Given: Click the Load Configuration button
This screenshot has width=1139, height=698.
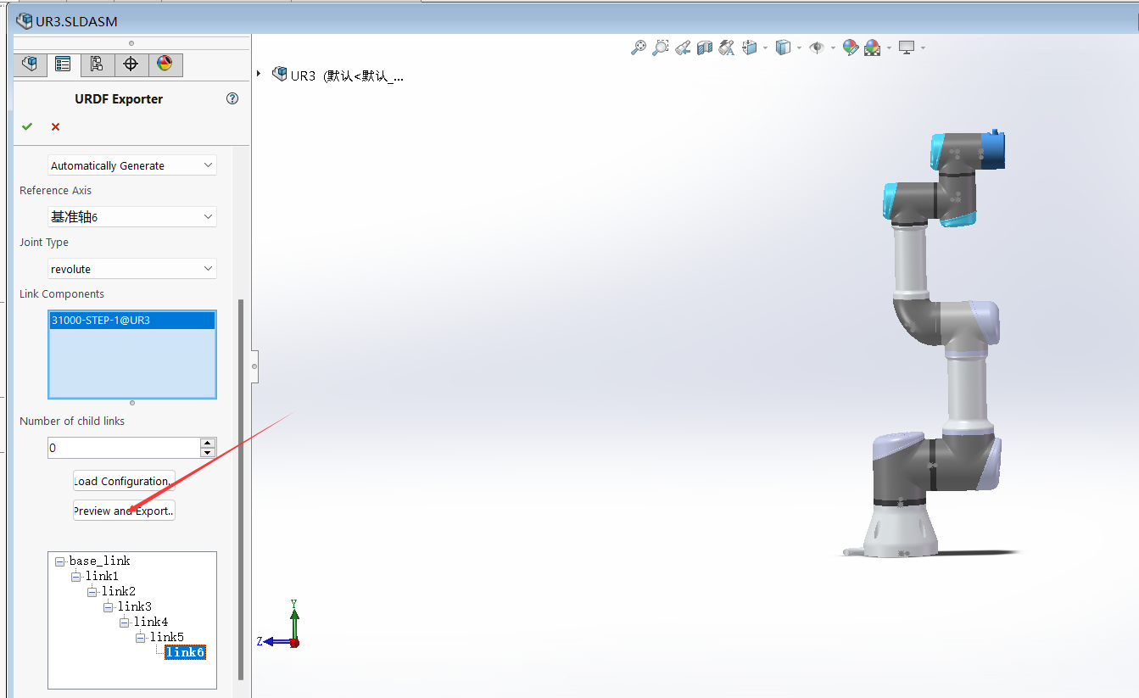Looking at the screenshot, I should (x=124, y=481).
